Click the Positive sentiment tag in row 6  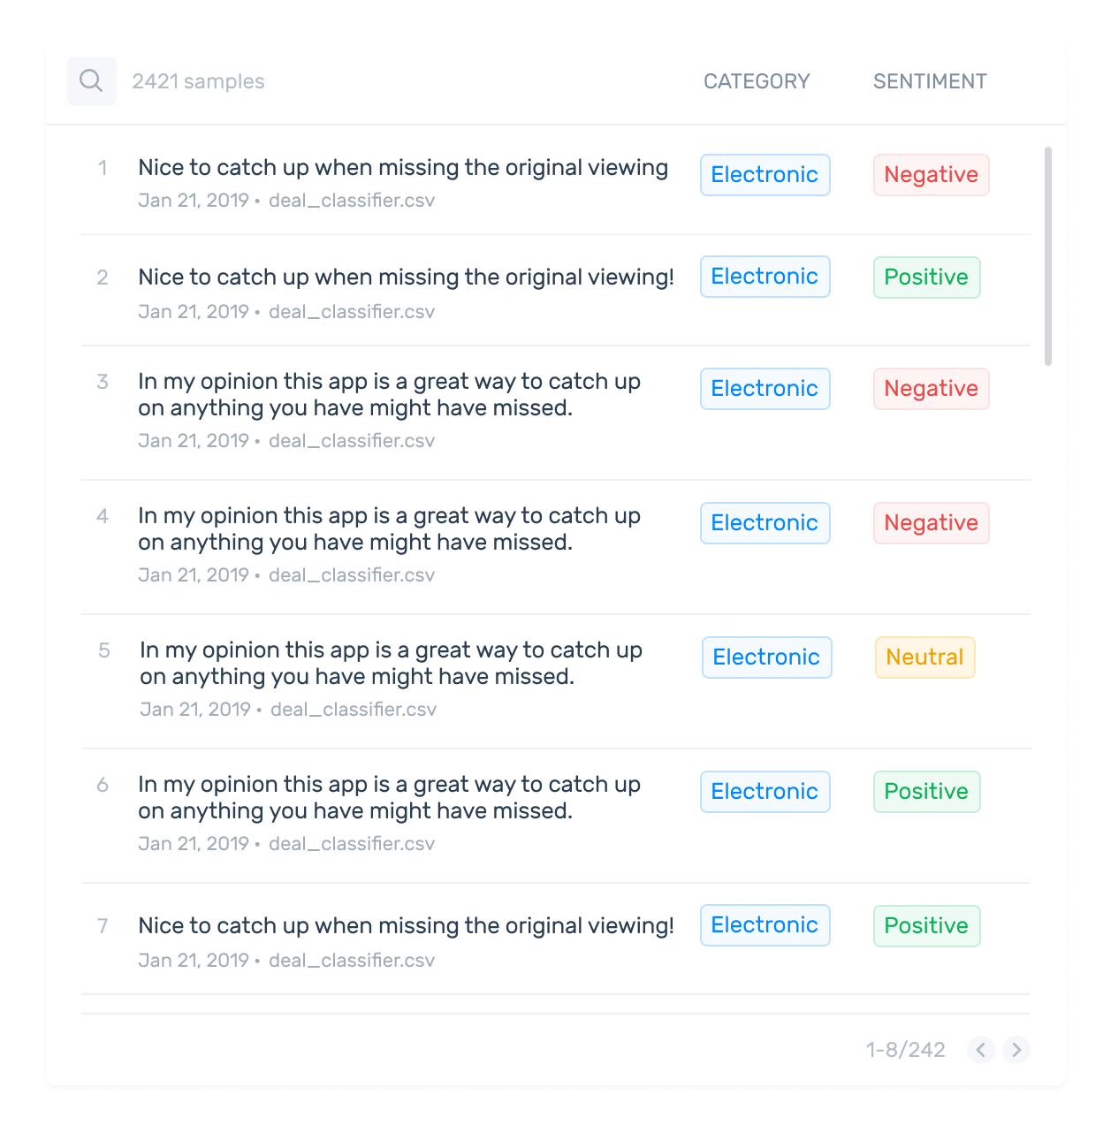(x=926, y=792)
